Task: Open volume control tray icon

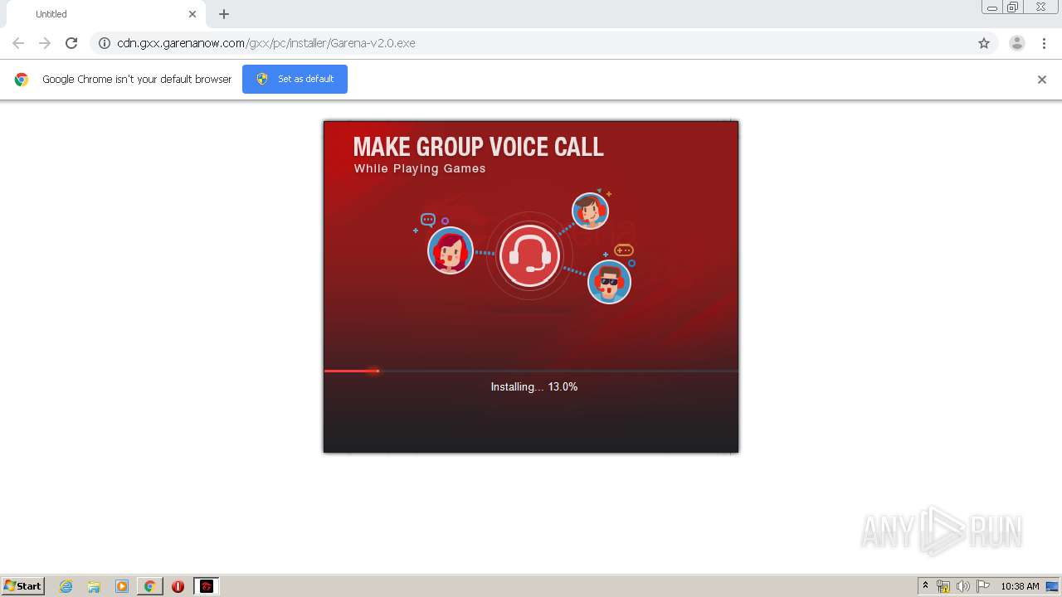Action: click(963, 586)
